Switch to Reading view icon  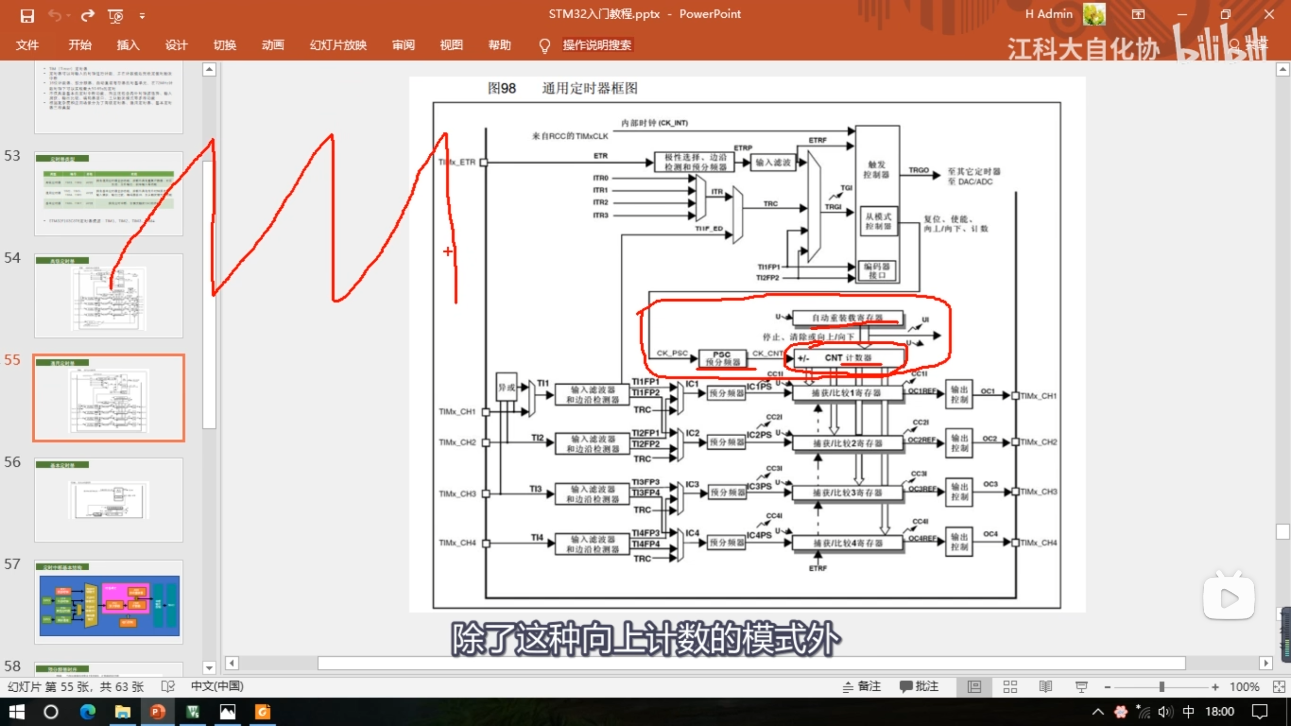tap(1045, 687)
